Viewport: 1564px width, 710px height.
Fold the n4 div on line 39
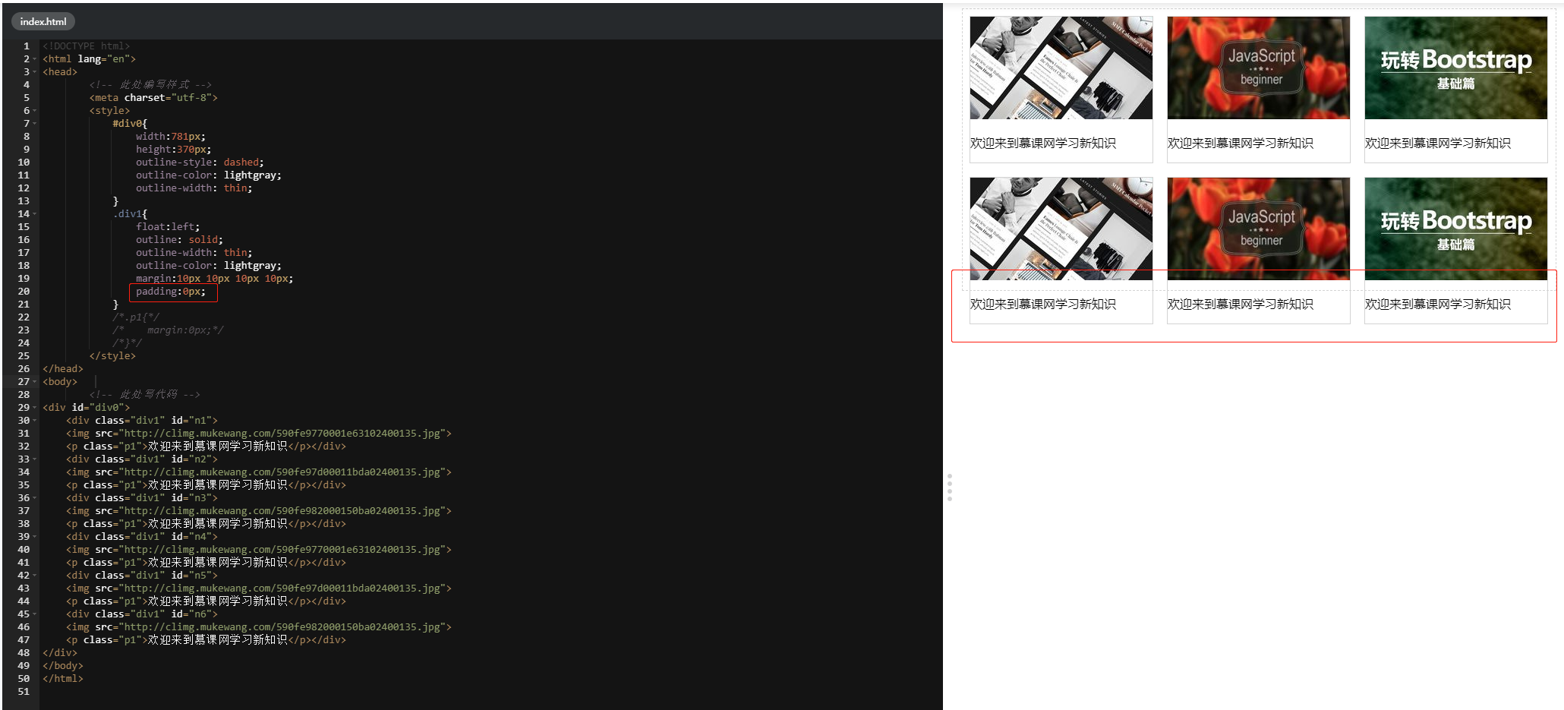pos(35,537)
